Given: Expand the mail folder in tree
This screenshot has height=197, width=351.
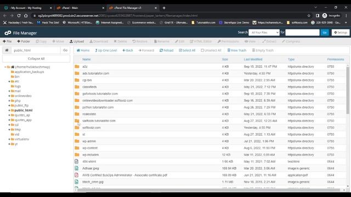Looking at the screenshot, I should click(9, 91).
